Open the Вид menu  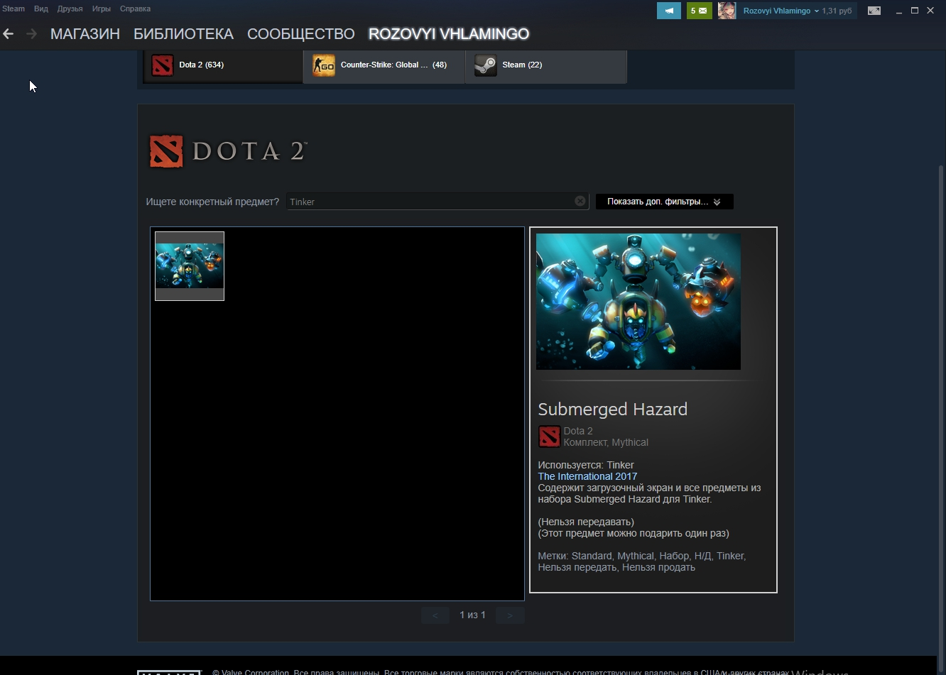(41, 9)
